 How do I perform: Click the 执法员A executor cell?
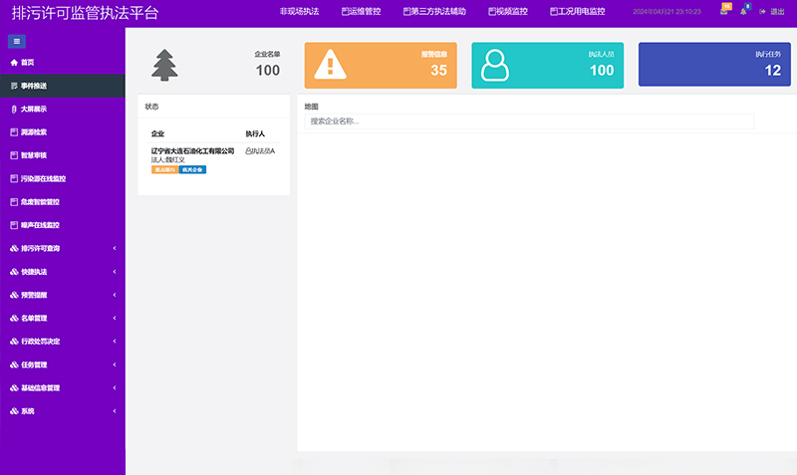point(260,151)
